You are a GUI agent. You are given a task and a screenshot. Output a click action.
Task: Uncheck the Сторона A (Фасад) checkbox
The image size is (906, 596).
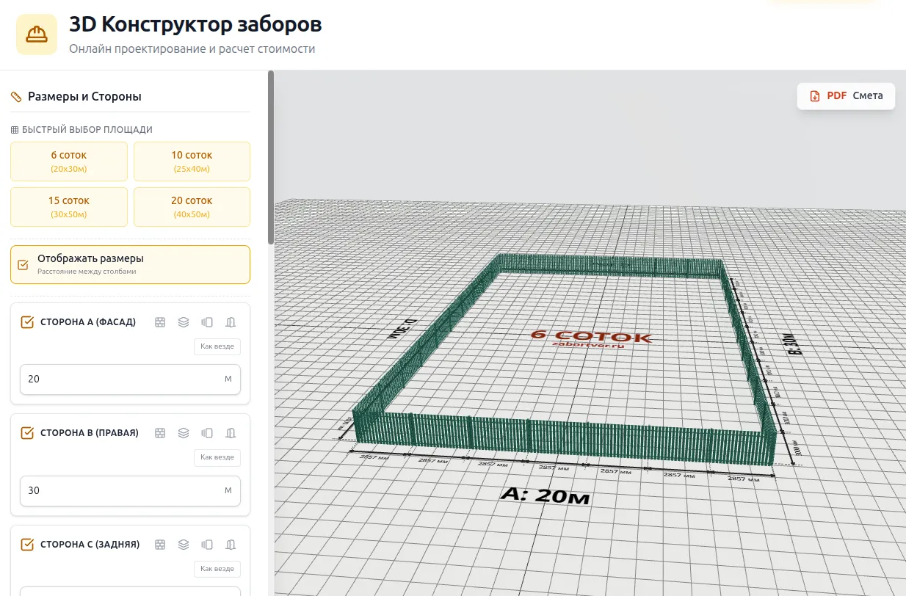tap(27, 322)
